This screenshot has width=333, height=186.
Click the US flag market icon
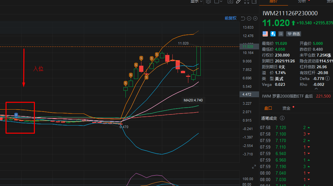coord(265,34)
